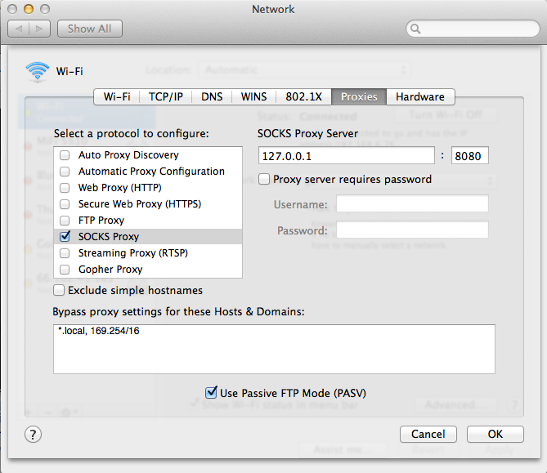Switch to the DNS tab
547x473 pixels.
pyautogui.click(x=212, y=96)
